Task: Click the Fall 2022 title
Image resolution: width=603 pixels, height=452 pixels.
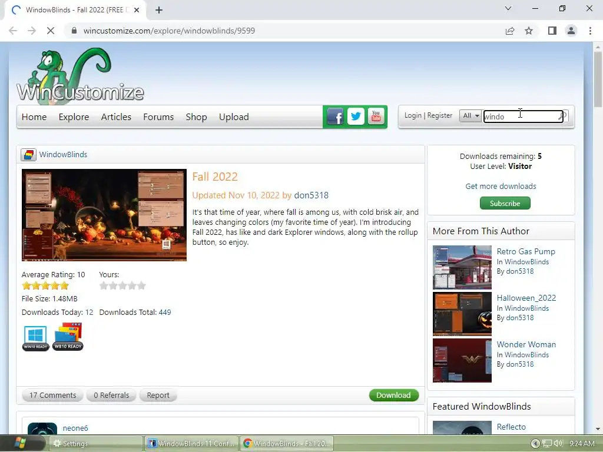Action: pos(215,177)
